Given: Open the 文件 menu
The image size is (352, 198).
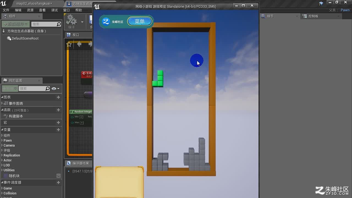Looking at the screenshot, I should (x=6, y=10).
